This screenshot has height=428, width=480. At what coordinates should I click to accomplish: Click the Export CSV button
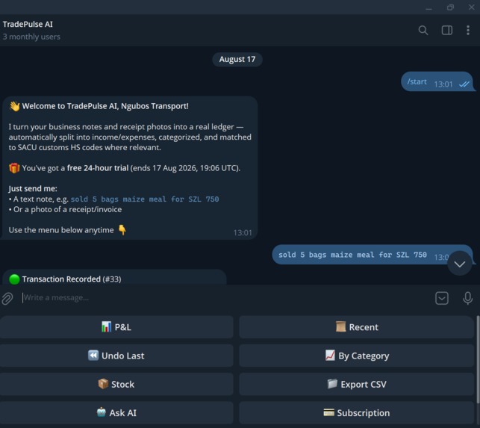point(356,384)
